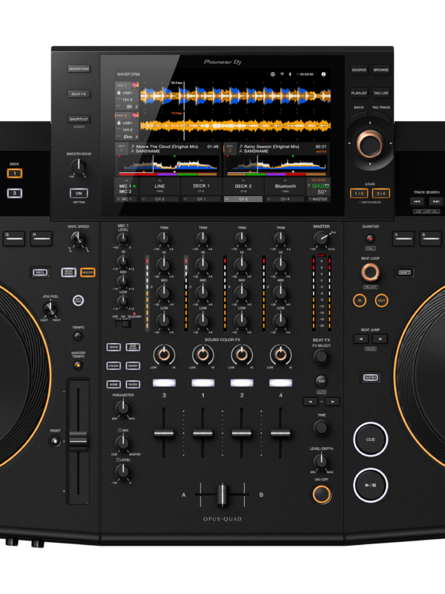The image size is (445, 594).
Task: Toggle the MASTER TEMPO button
Action: (x=78, y=365)
